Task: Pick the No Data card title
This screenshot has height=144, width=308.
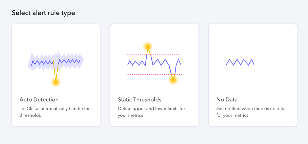Action: (227, 100)
